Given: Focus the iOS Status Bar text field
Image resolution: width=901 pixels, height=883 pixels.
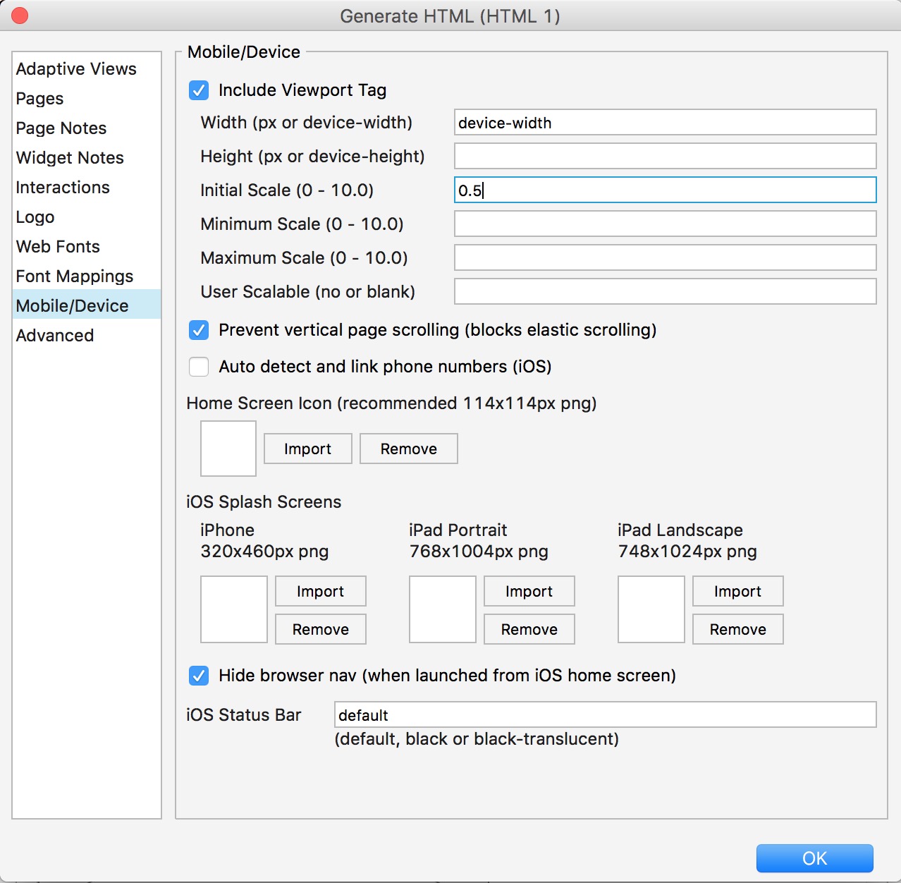Looking at the screenshot, I should click(605, 715).
